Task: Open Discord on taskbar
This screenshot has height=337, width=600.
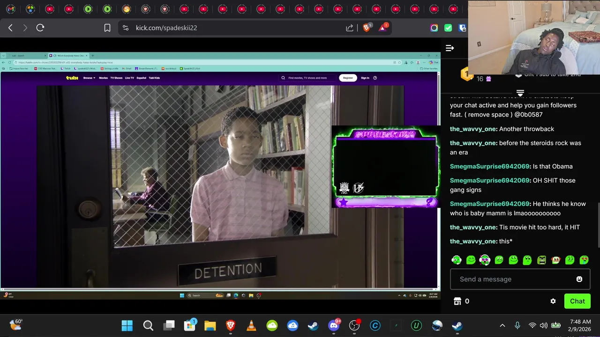Action: 334,325
